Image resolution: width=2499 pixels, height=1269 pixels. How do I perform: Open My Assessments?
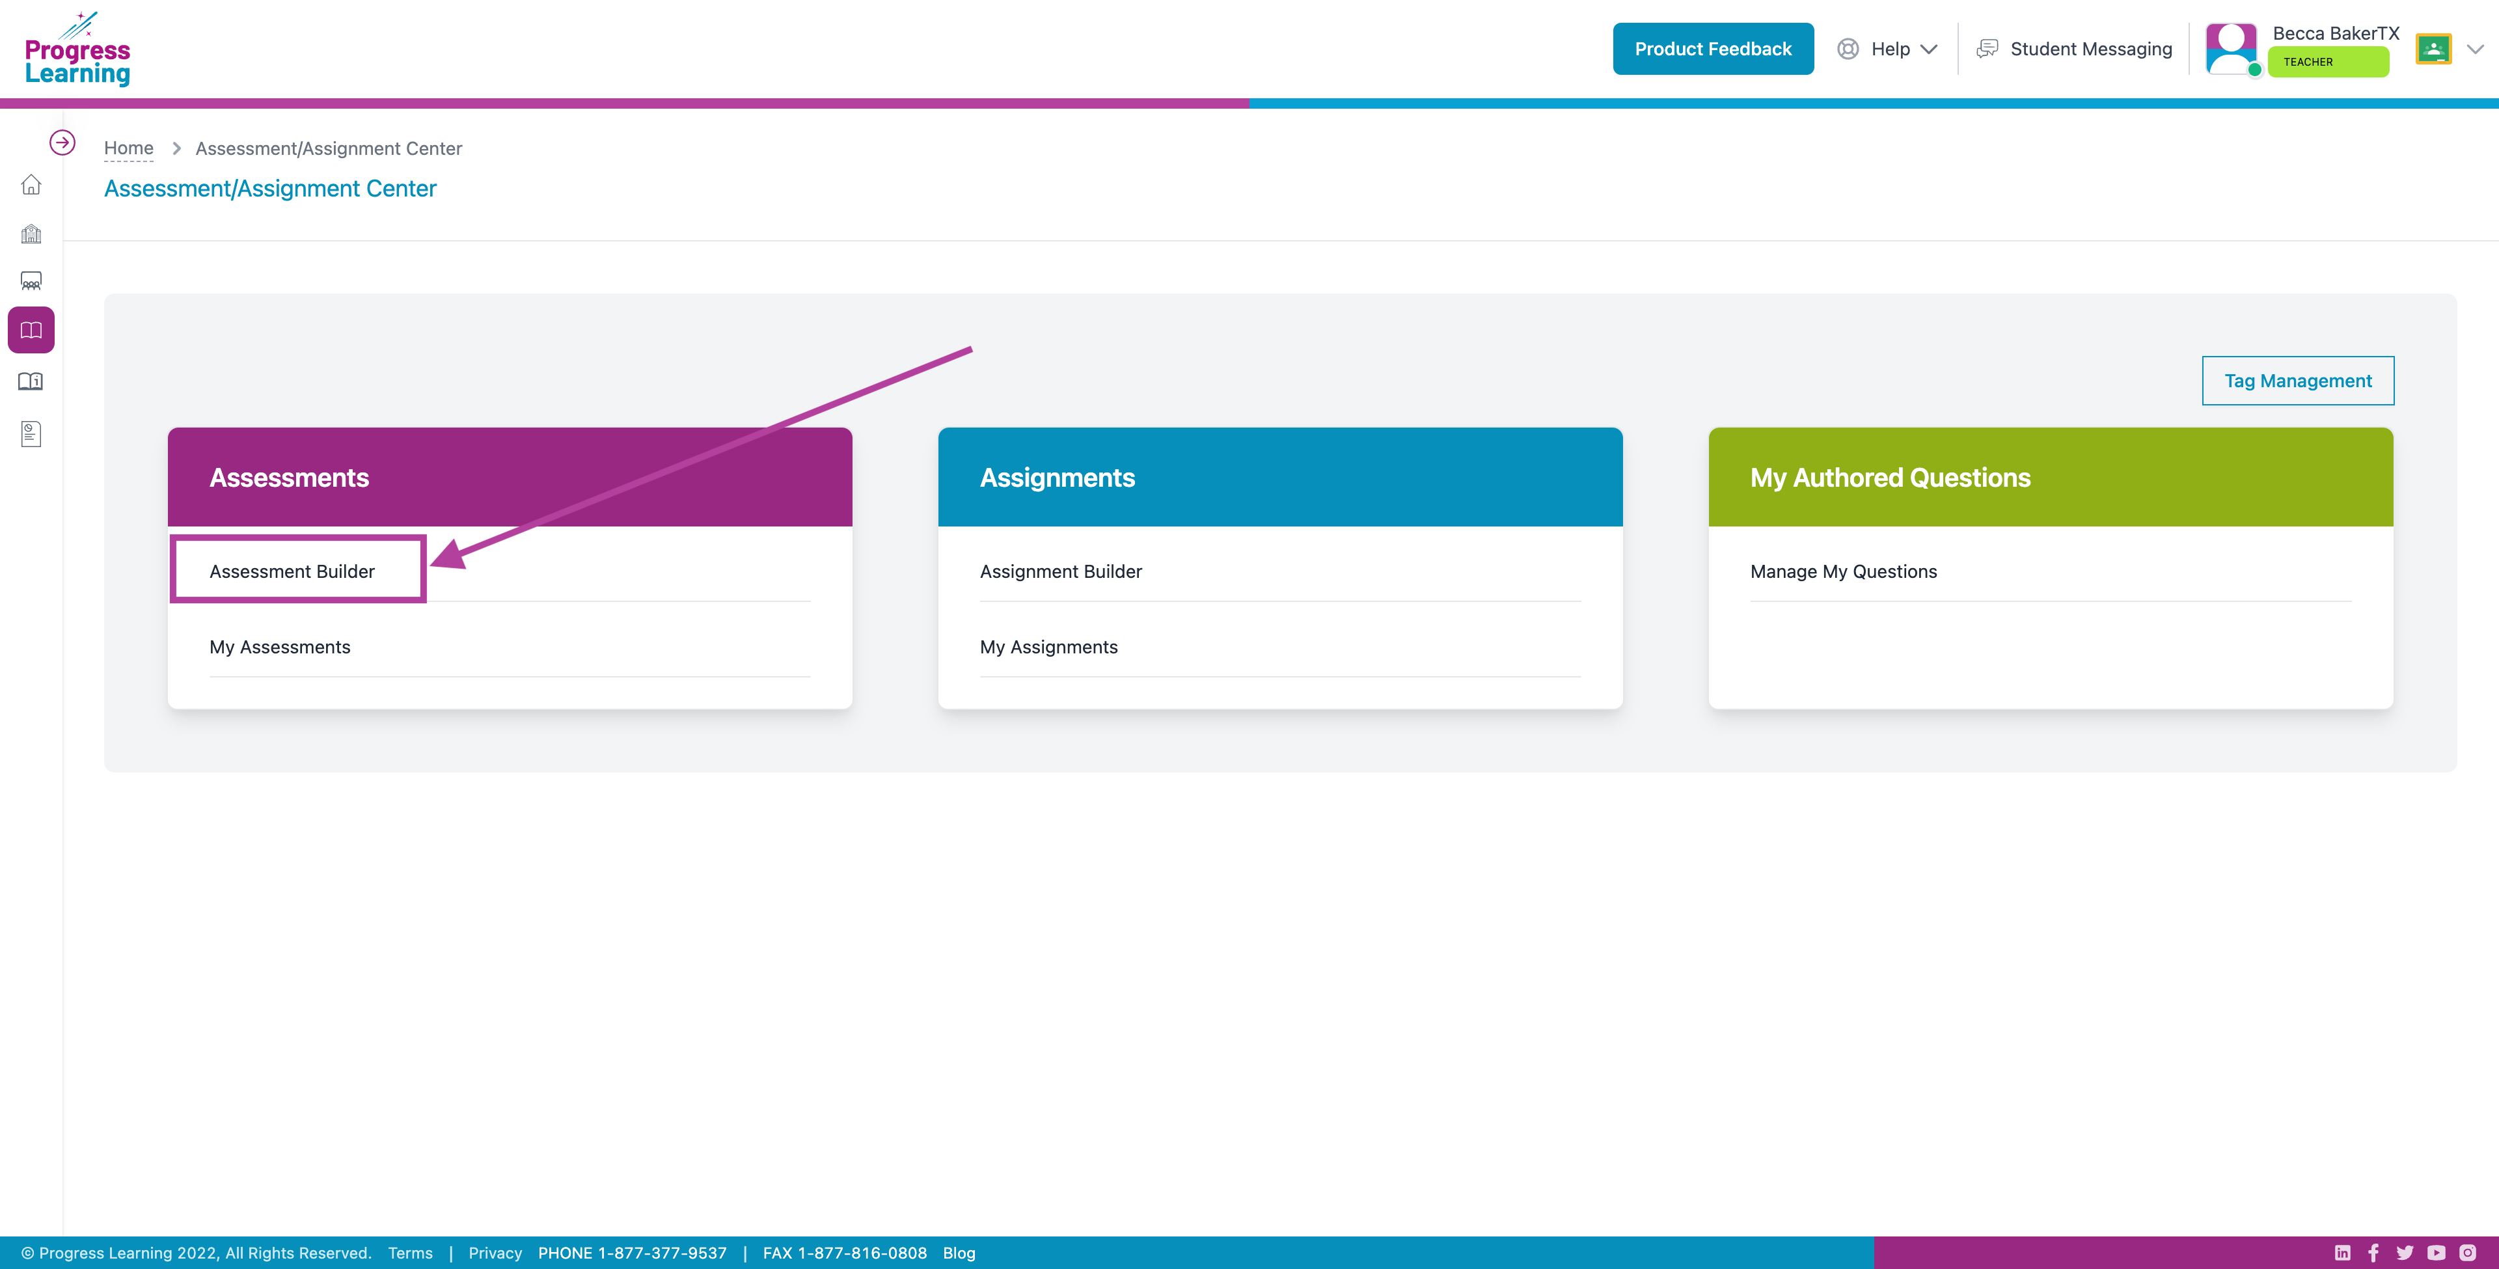279,647
